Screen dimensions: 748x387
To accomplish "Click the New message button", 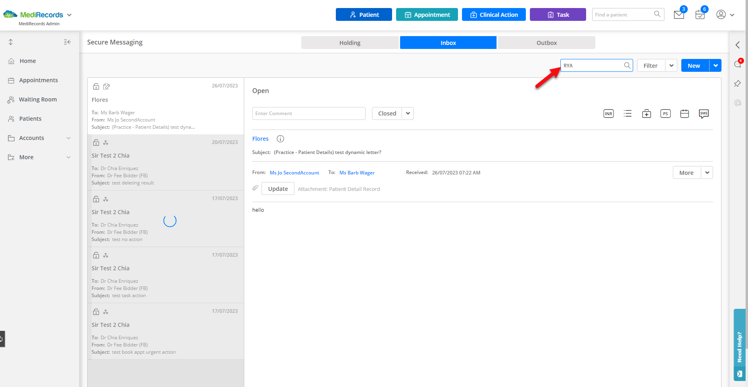I will tap(695, 65).
